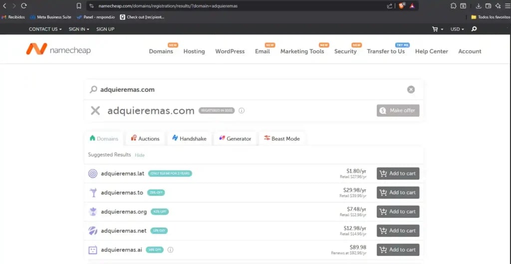Go back with the browser back arrow

point(4,6)
